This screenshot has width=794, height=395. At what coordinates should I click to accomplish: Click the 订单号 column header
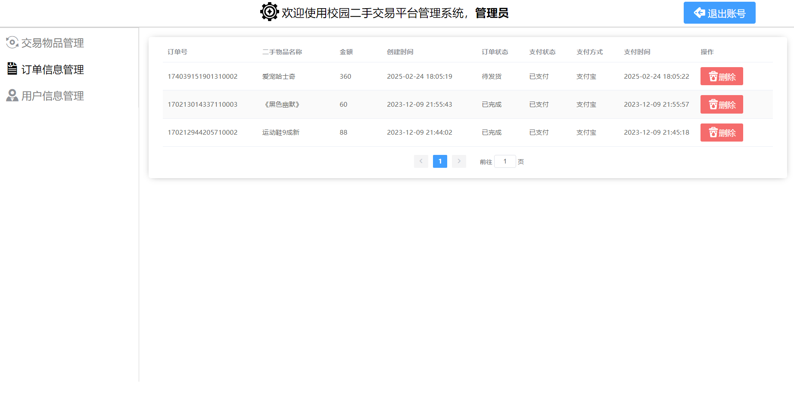177,52
